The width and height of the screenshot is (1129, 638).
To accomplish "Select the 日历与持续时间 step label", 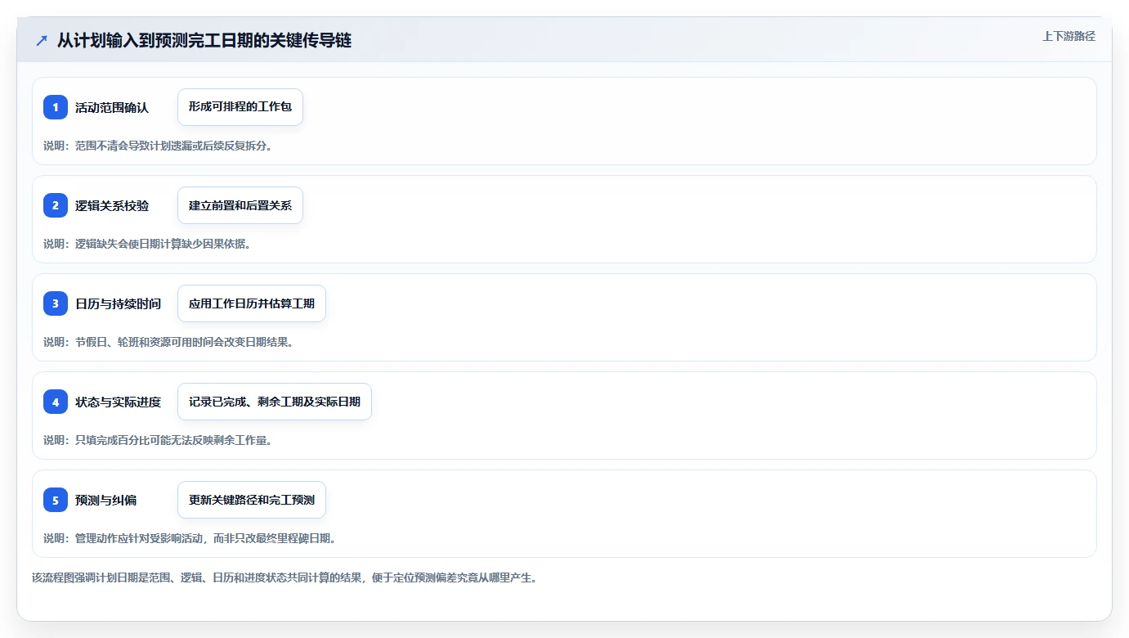I will coord(118,303).
